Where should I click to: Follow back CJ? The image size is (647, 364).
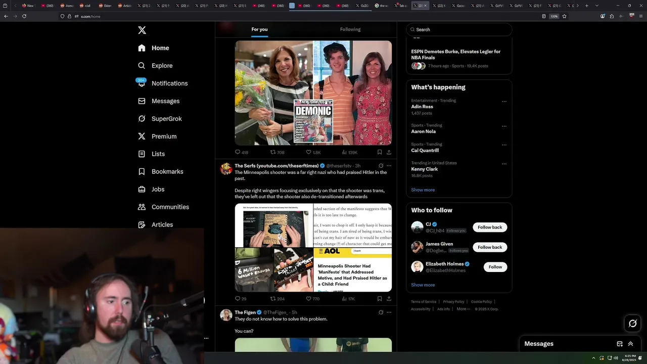490,227
